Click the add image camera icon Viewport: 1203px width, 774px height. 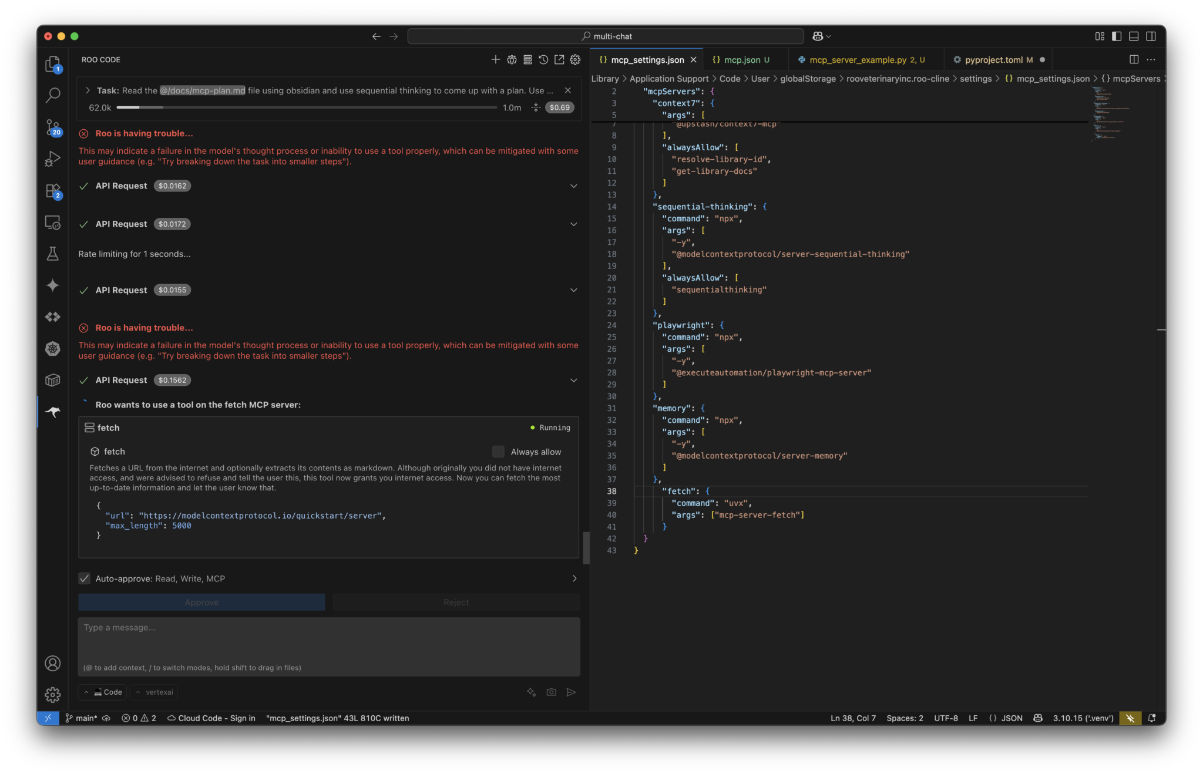(551, 692)
